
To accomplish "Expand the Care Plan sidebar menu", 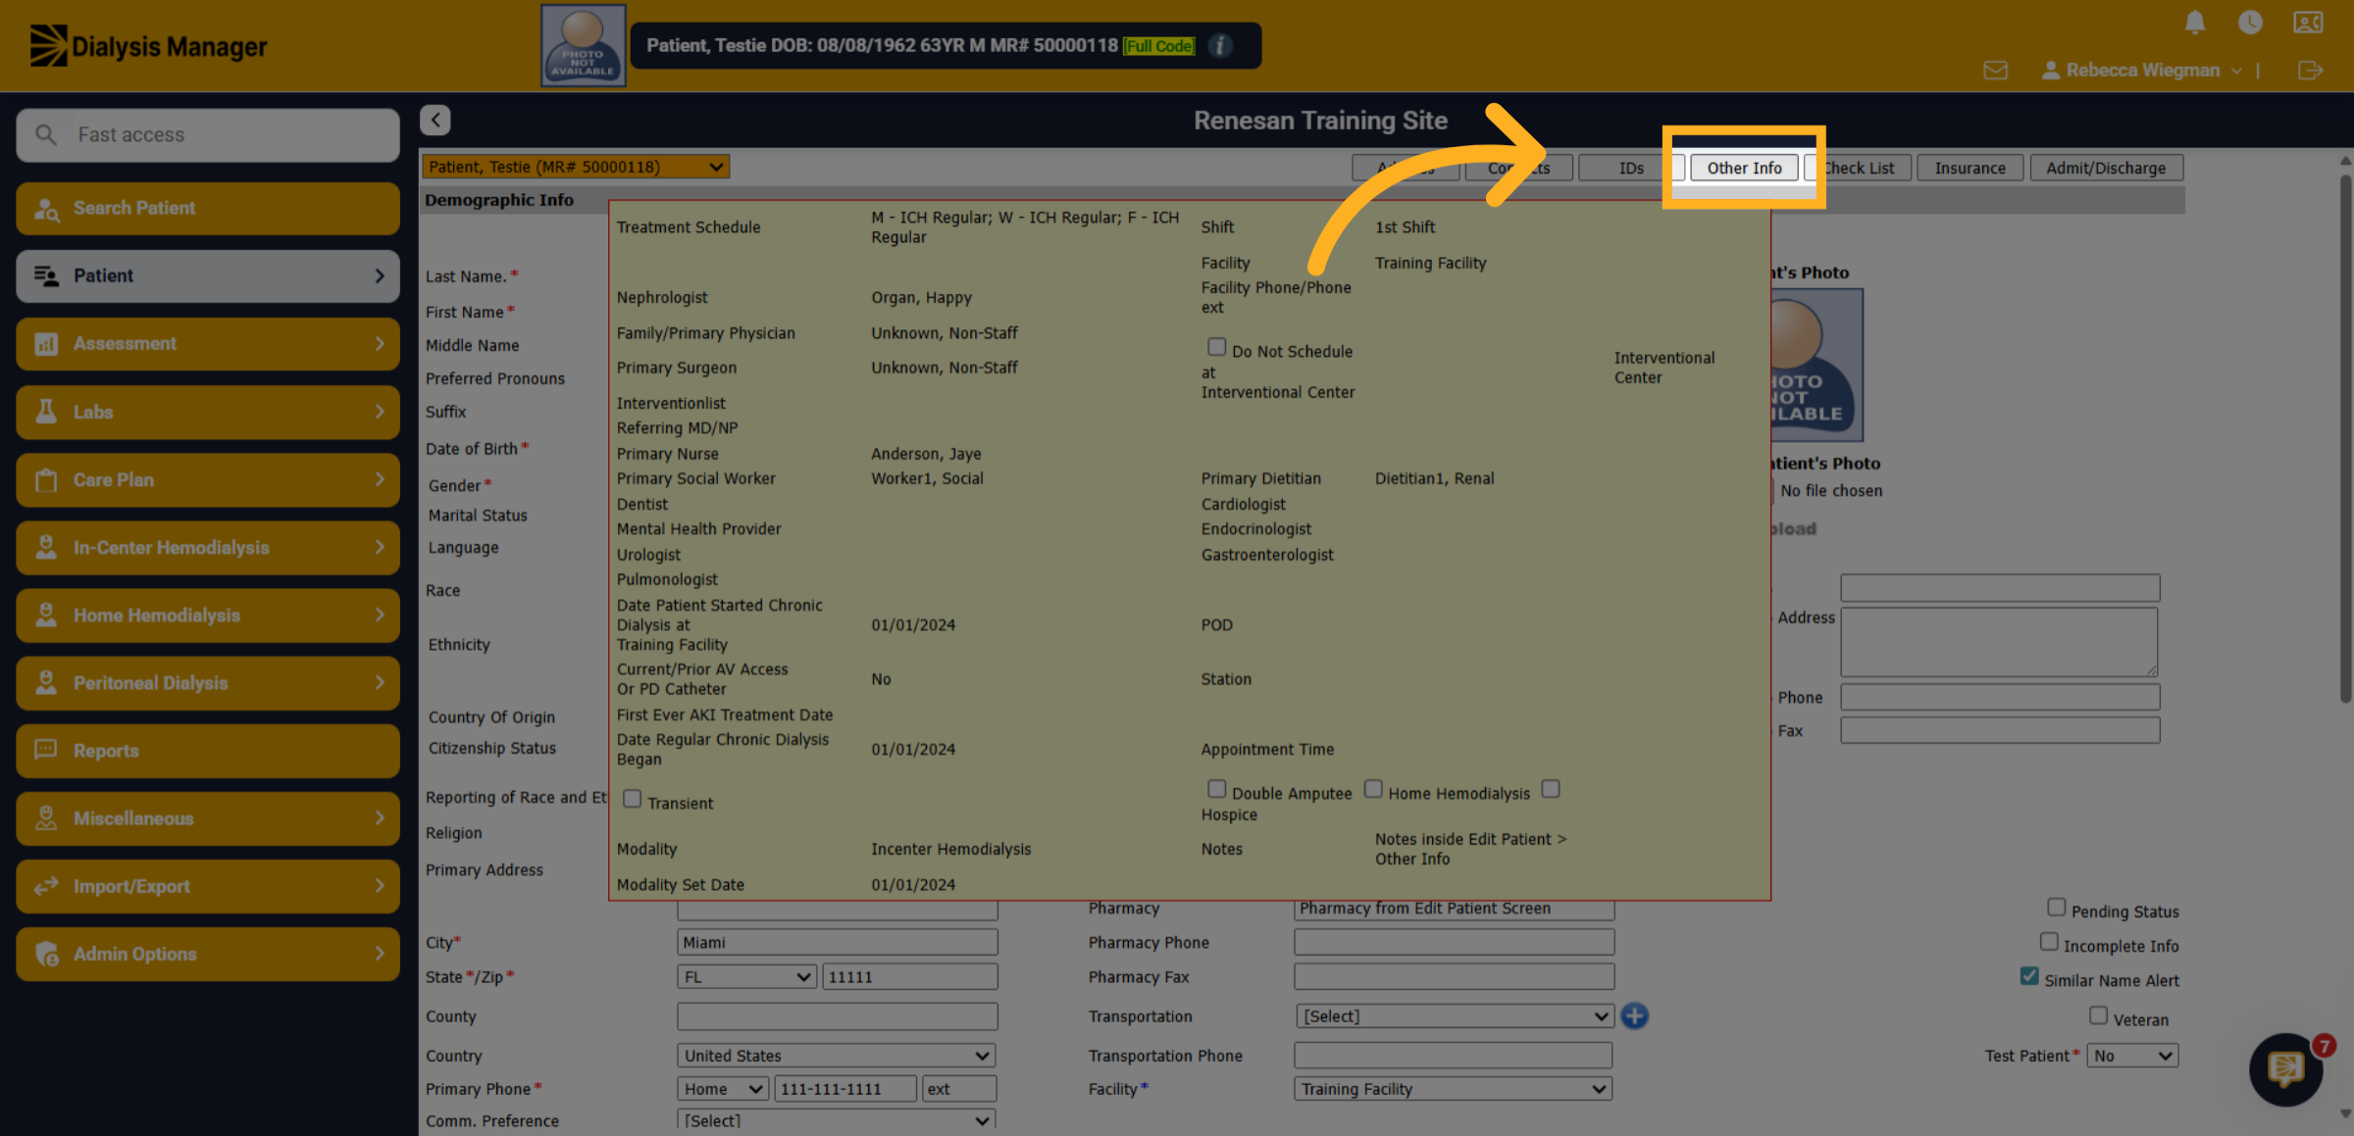I will 208,479.
